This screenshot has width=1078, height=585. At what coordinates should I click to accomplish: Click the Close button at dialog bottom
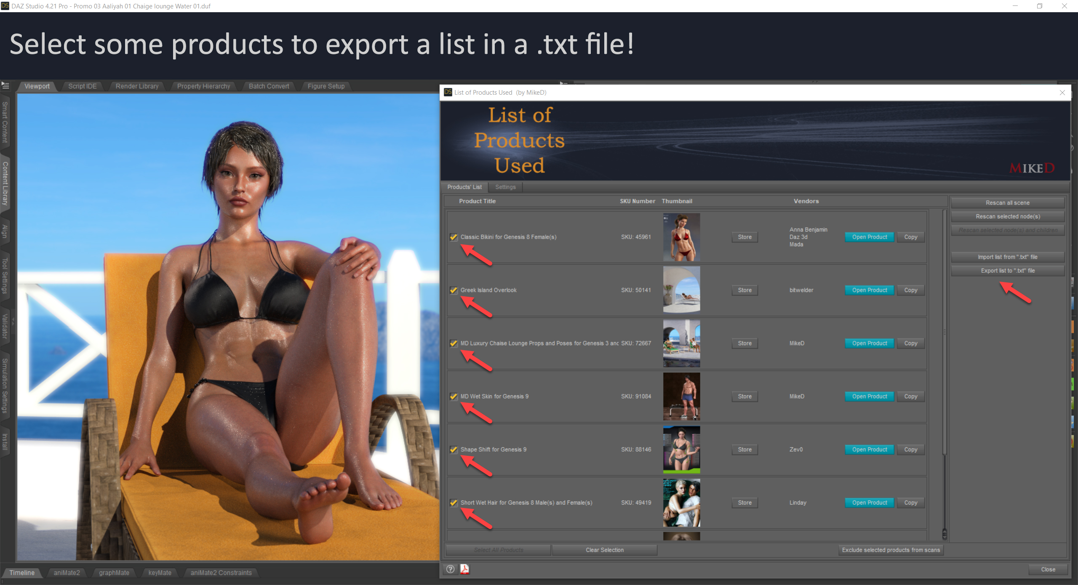1048,569
